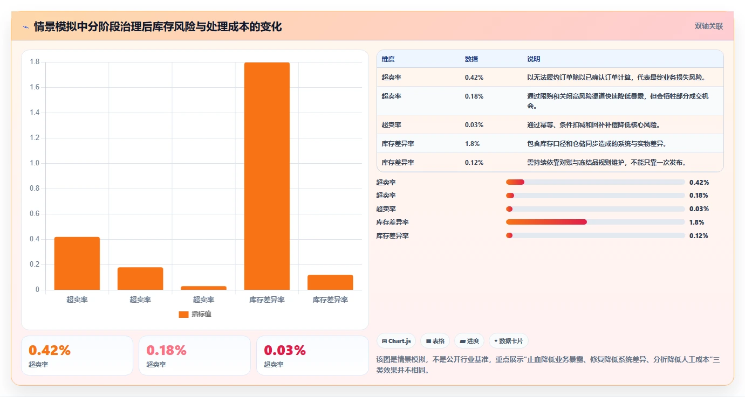Click description starting 通过幂等、条件扣减
The image size is (745, 397).
click(593, 125)
